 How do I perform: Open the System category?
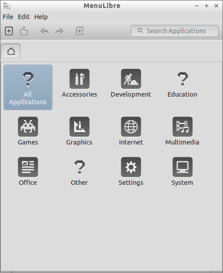[x=183, y=172]
